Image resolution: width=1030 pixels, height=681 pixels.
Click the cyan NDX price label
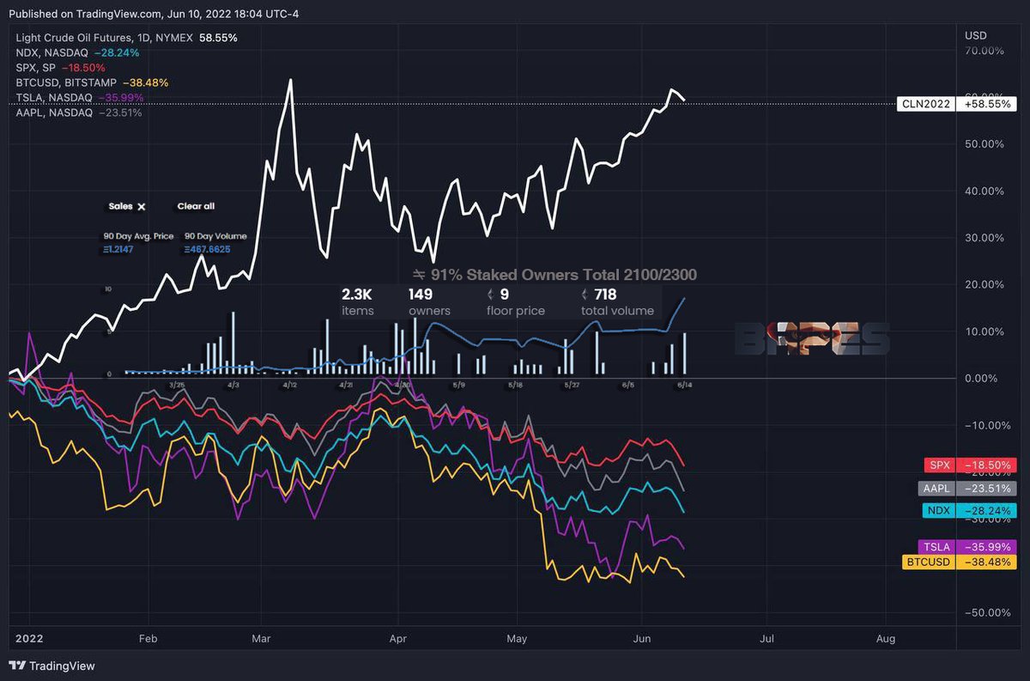(969, 510)
